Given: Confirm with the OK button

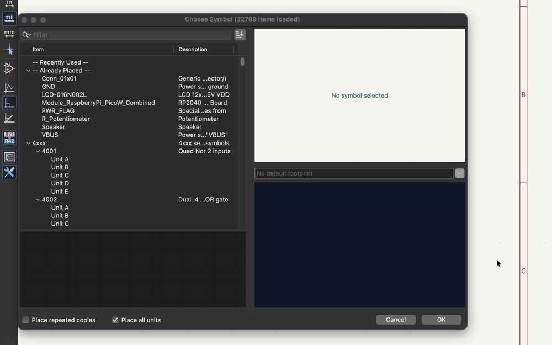Looking at the screenshot, I should coord(441,319).
